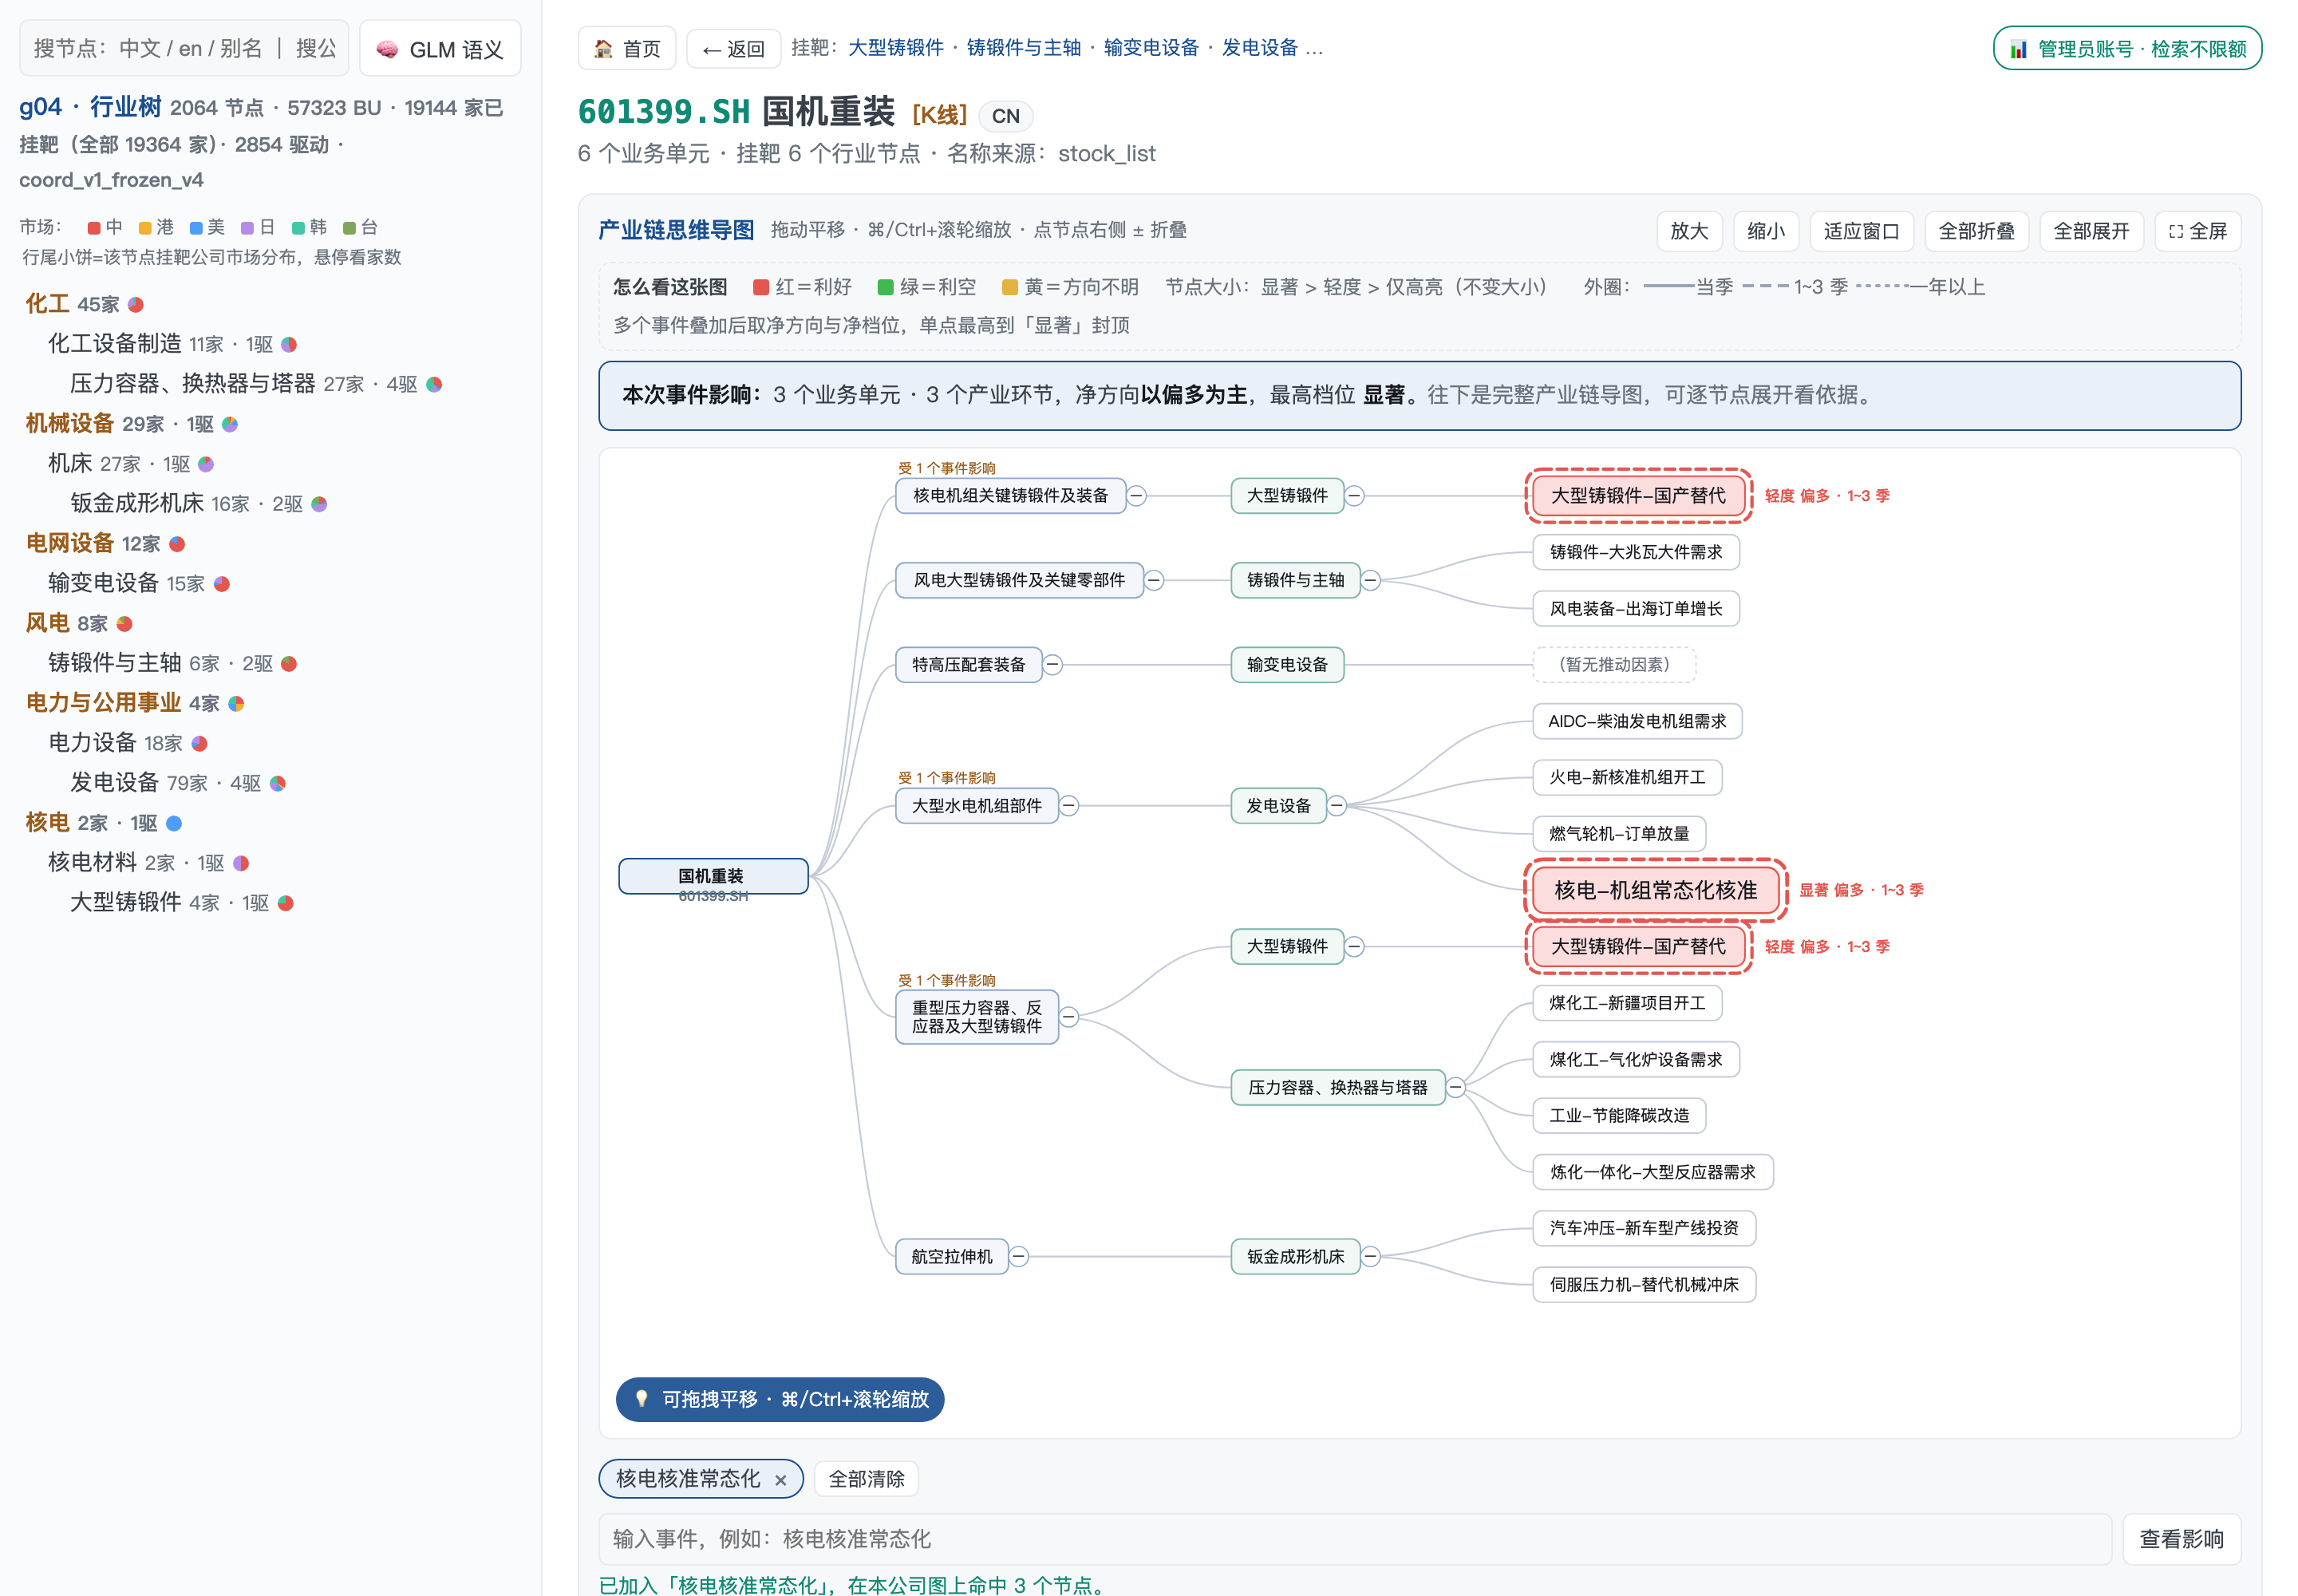Screen dimensions: 2298x1596
Task: Click 放大 zoom-in button
Action: click(x=1689, y=231)
